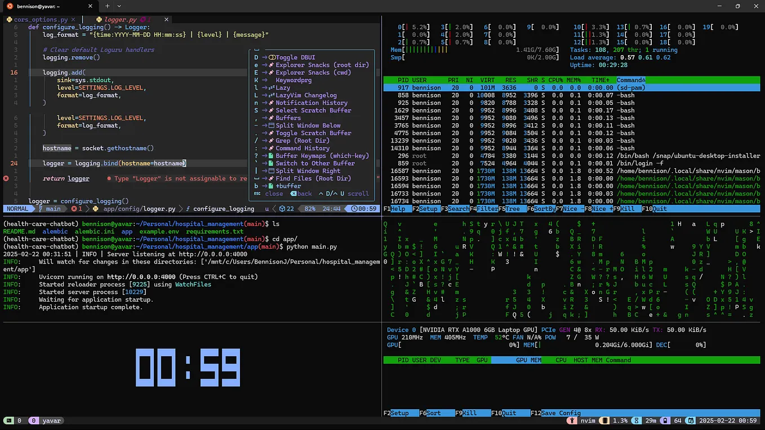Click the git branch icon beside main
Image resolution: width=765 pixels, height=430 pixels.
point(41,209)
